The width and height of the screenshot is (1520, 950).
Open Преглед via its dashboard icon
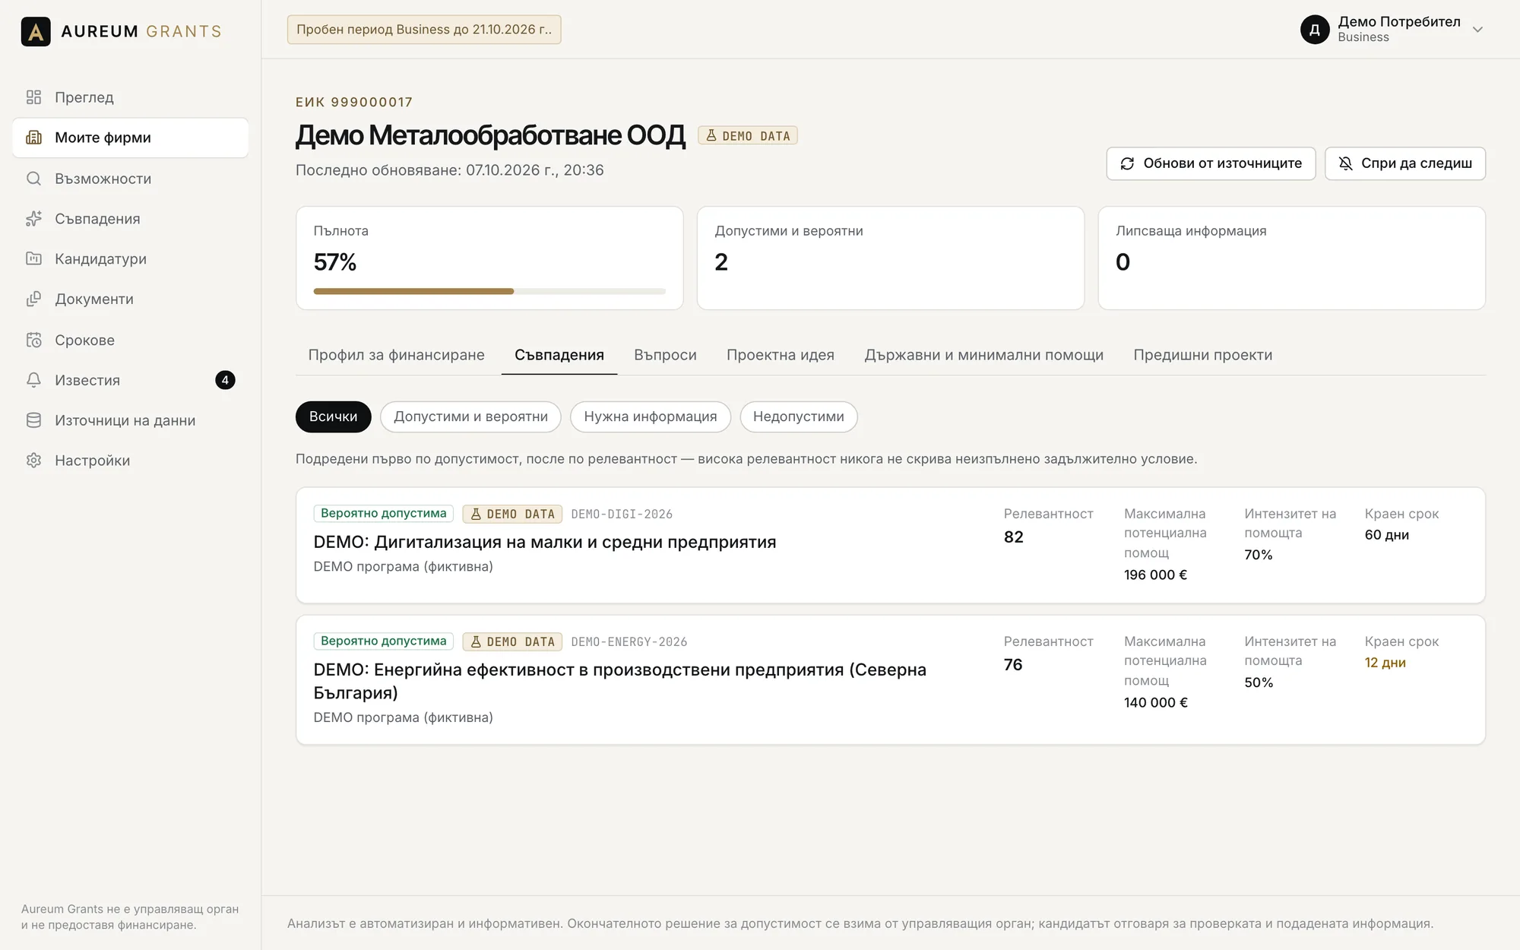(x=33, y=97)
